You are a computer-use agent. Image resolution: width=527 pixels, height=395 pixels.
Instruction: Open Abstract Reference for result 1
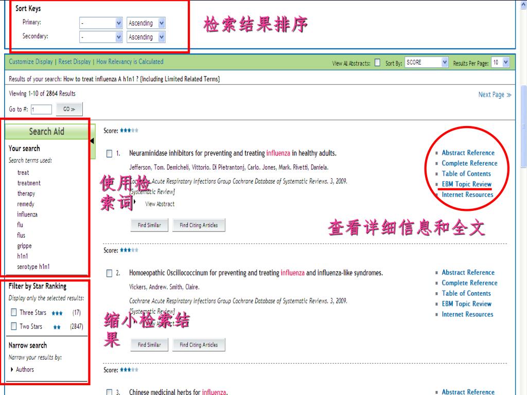(468, 153)
